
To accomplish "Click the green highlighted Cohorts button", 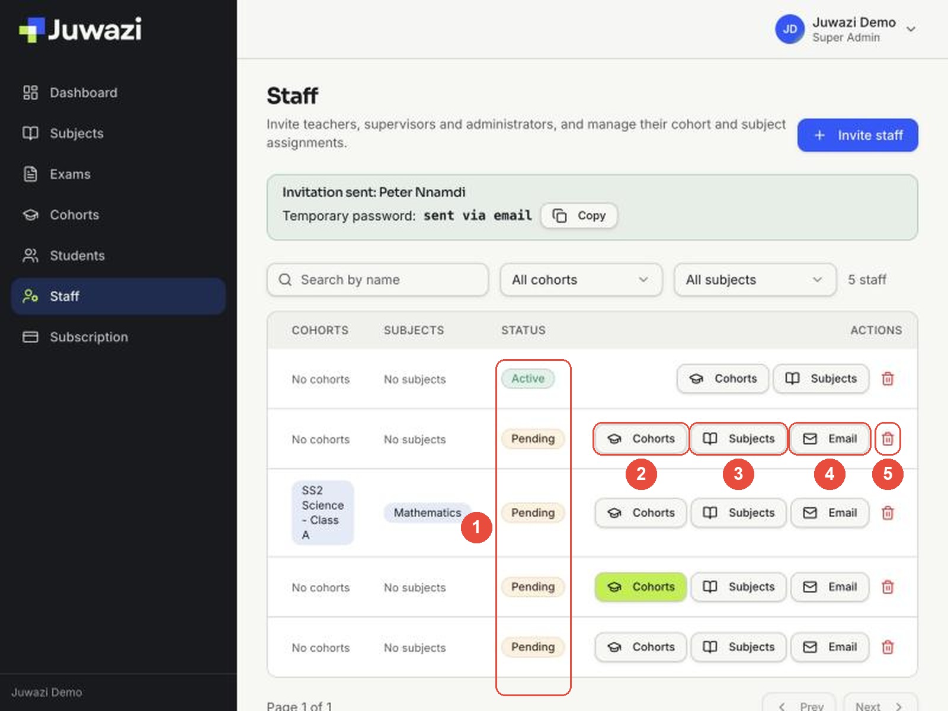I will tap(640, 587).
